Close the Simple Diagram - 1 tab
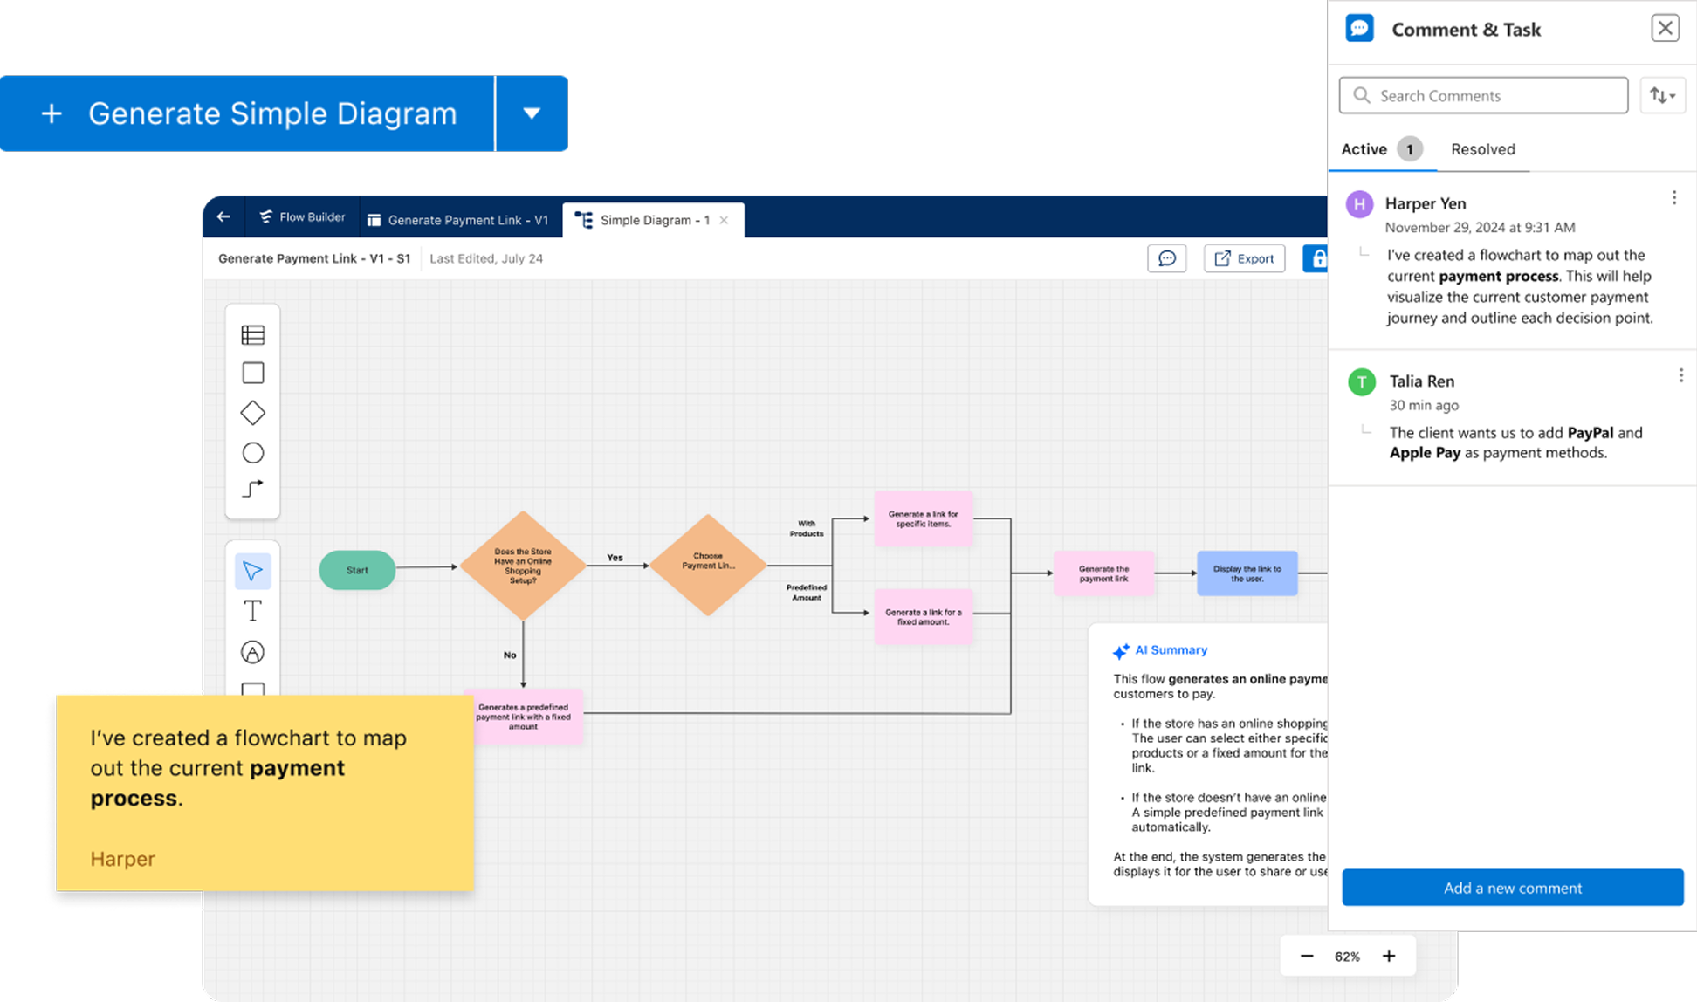The height and width of the screenshot is (1002, 1697). coord(724,220)
